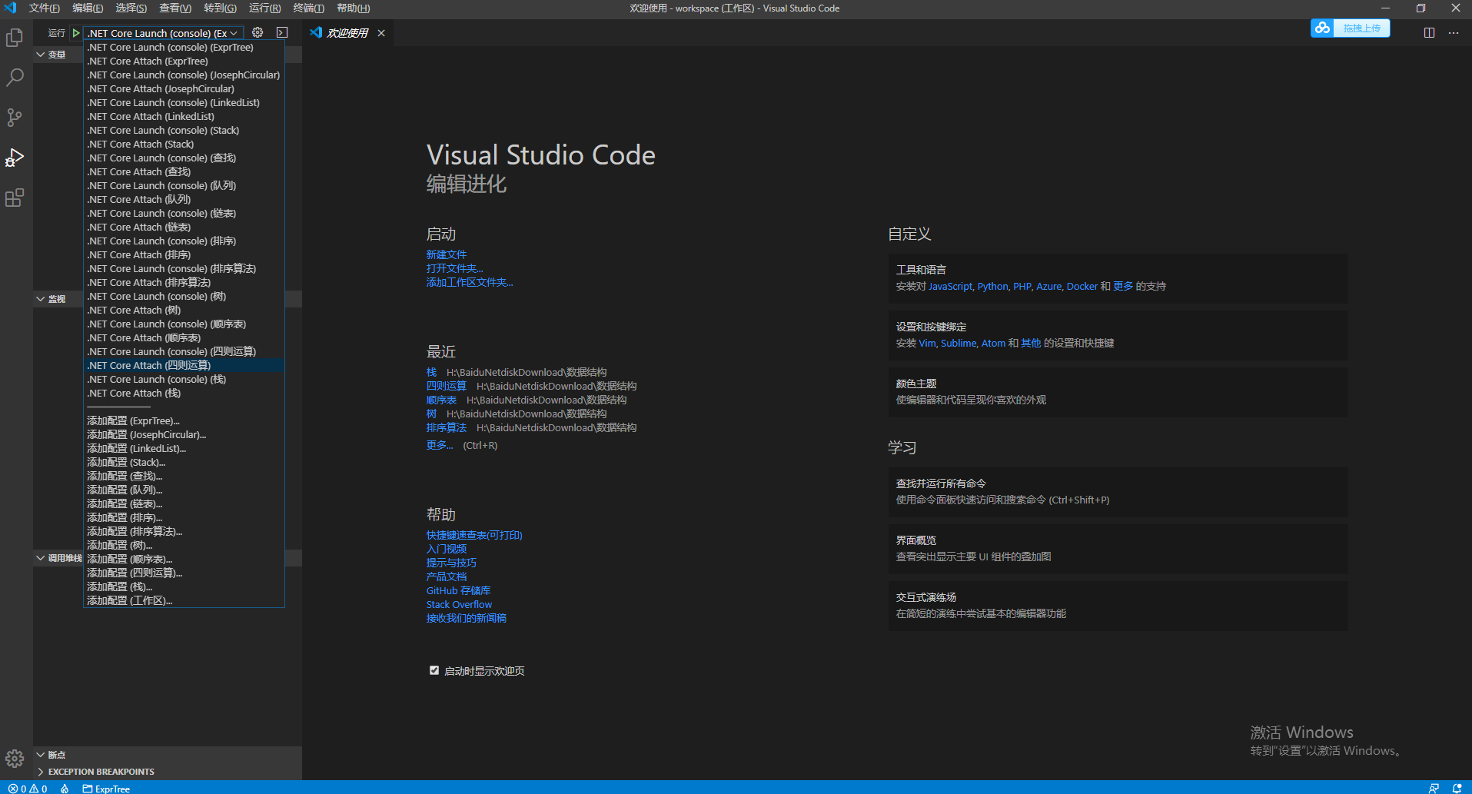Image resolution: width=1472 pixels, height=794 pixels.
Task: Click the Baidu cloud upload icon
Action: (x=1322, y=28)
